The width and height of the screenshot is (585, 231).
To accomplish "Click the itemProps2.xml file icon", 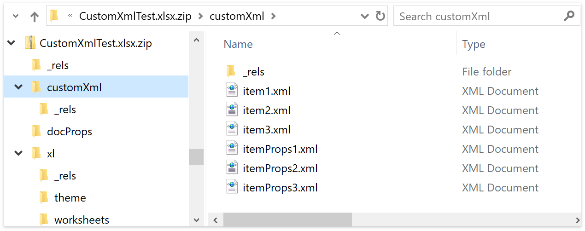I will tap(232, 168).
